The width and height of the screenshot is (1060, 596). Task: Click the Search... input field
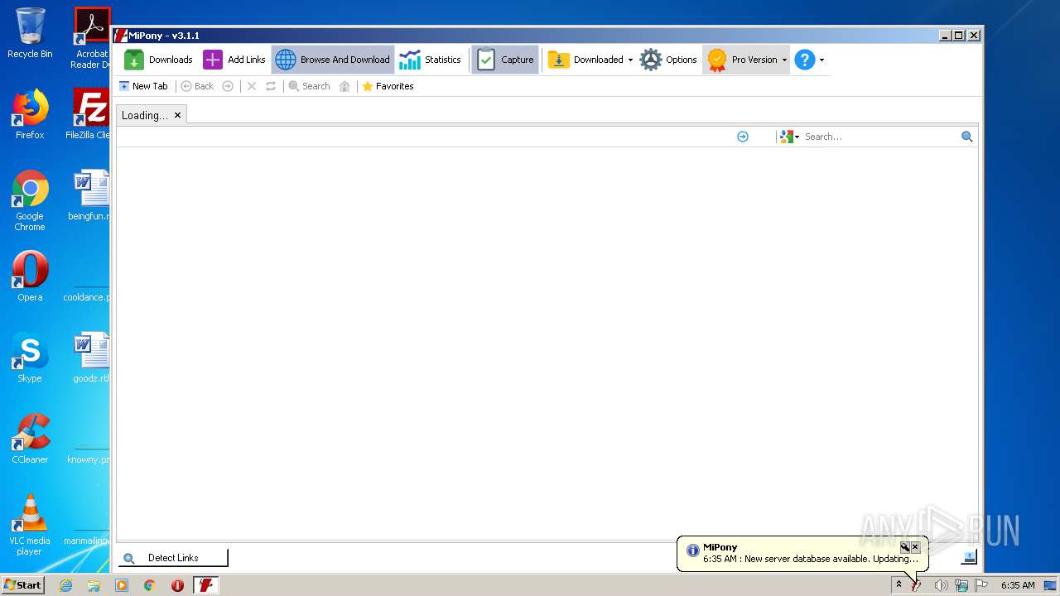point(881,137)
